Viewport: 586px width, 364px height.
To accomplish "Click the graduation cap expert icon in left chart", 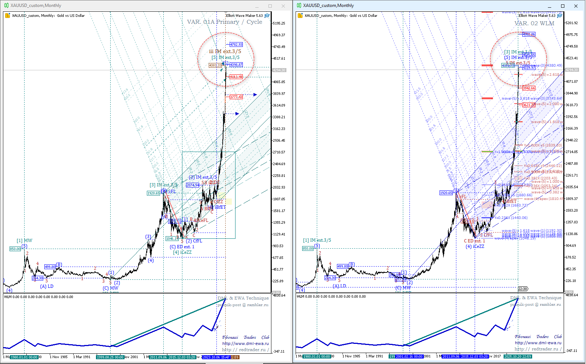I will pos(267,15).
